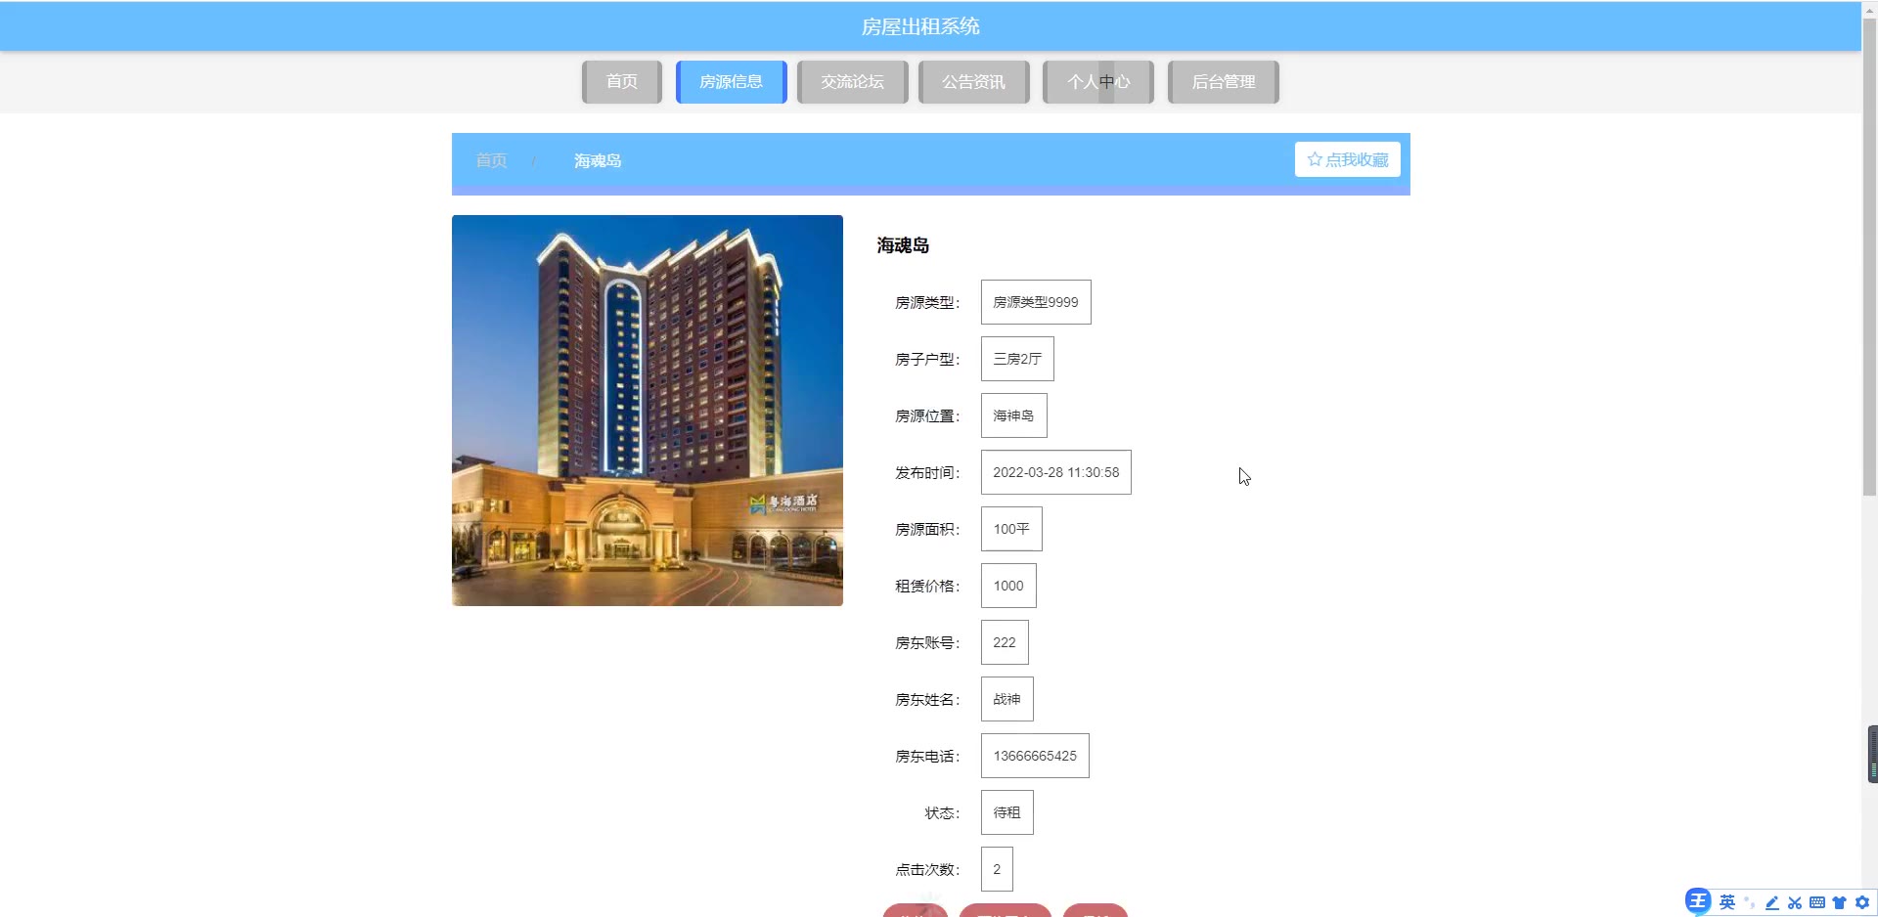Viewport: 1878px width, 917px height.
Task: Click the 2022-03-28 11:30:58 publish time
Action: 1056,472
